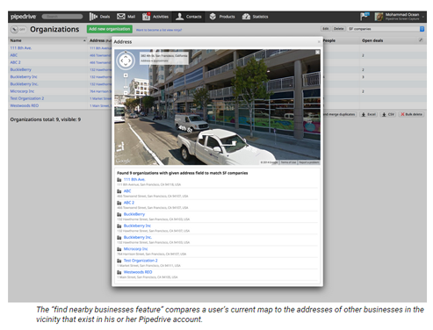Click the notifications flag icon
The height and width of the screenshot is (330, 433).
coord(364,16)
